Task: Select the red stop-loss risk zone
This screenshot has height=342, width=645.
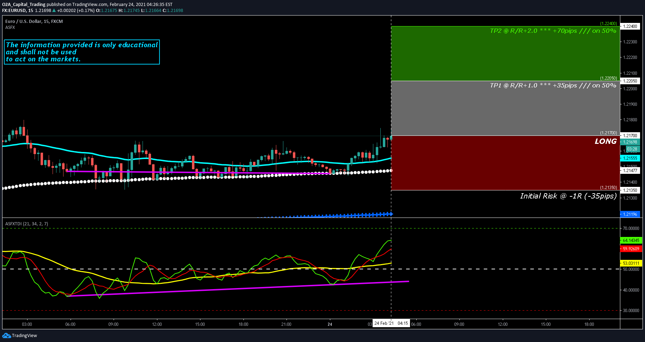Action: click(x=505, y=163)
